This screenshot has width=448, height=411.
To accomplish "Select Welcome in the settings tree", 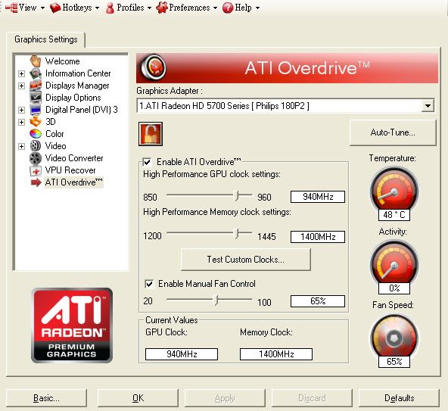I will pos(62,61).
